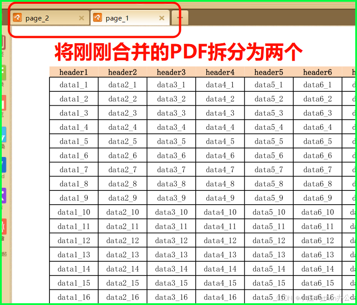357x305 pixels.
Task: Select cell data1_10
Action: 74,212
